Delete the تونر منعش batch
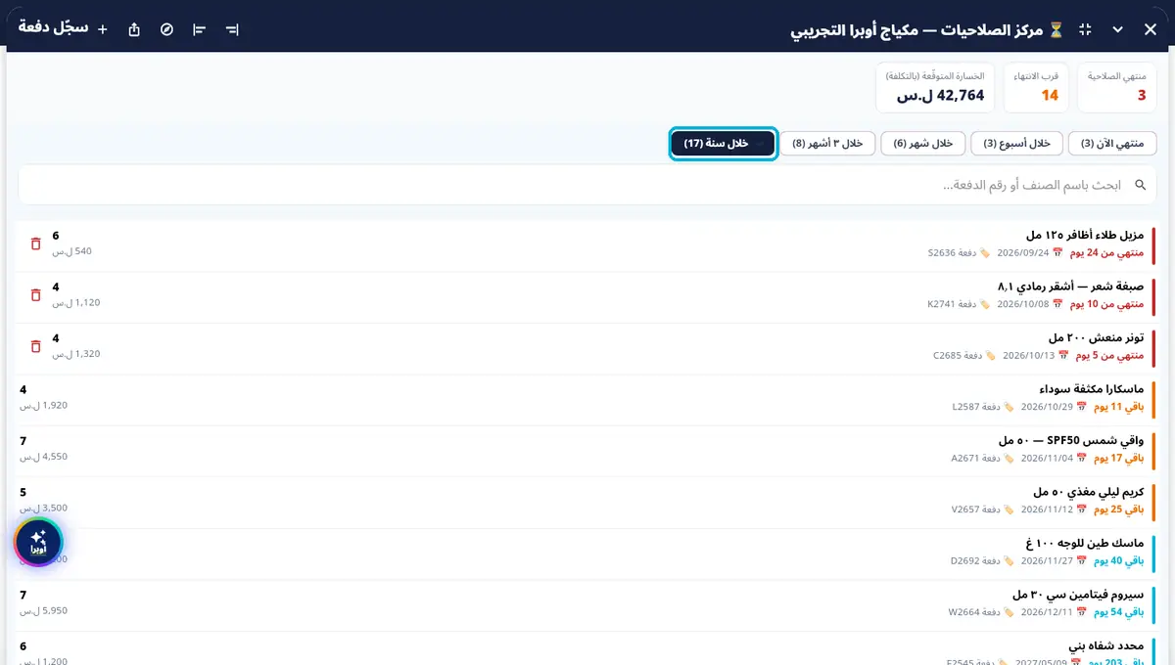Image resolution: width=1175 pixels, height=665 pixels. coord(36,345)
